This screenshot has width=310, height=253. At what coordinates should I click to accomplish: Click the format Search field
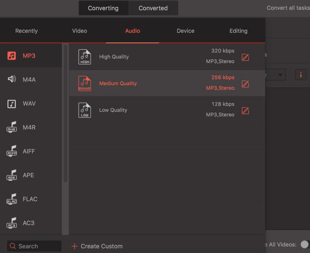[x=34, y=246]
